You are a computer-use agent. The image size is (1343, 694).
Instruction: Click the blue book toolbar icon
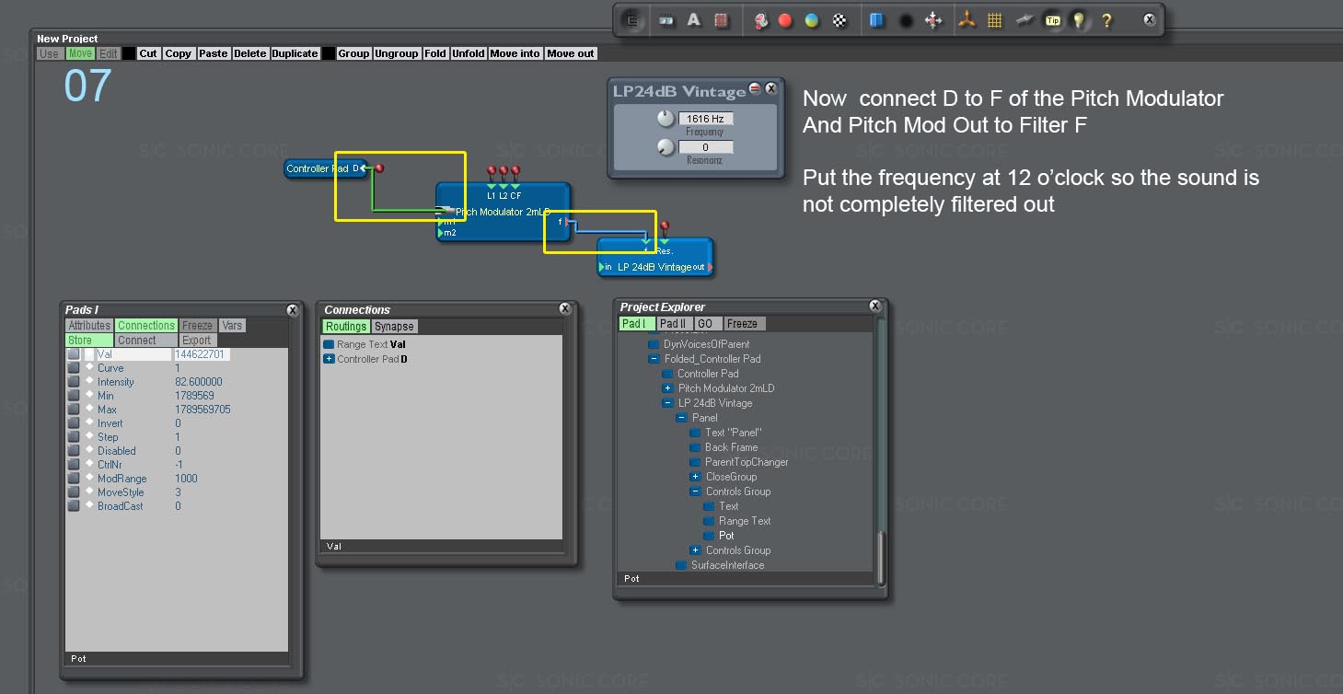click(x=877, y=20)
